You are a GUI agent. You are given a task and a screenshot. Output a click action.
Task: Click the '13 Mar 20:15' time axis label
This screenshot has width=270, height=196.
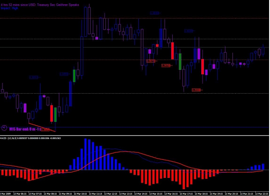(232, 194)
